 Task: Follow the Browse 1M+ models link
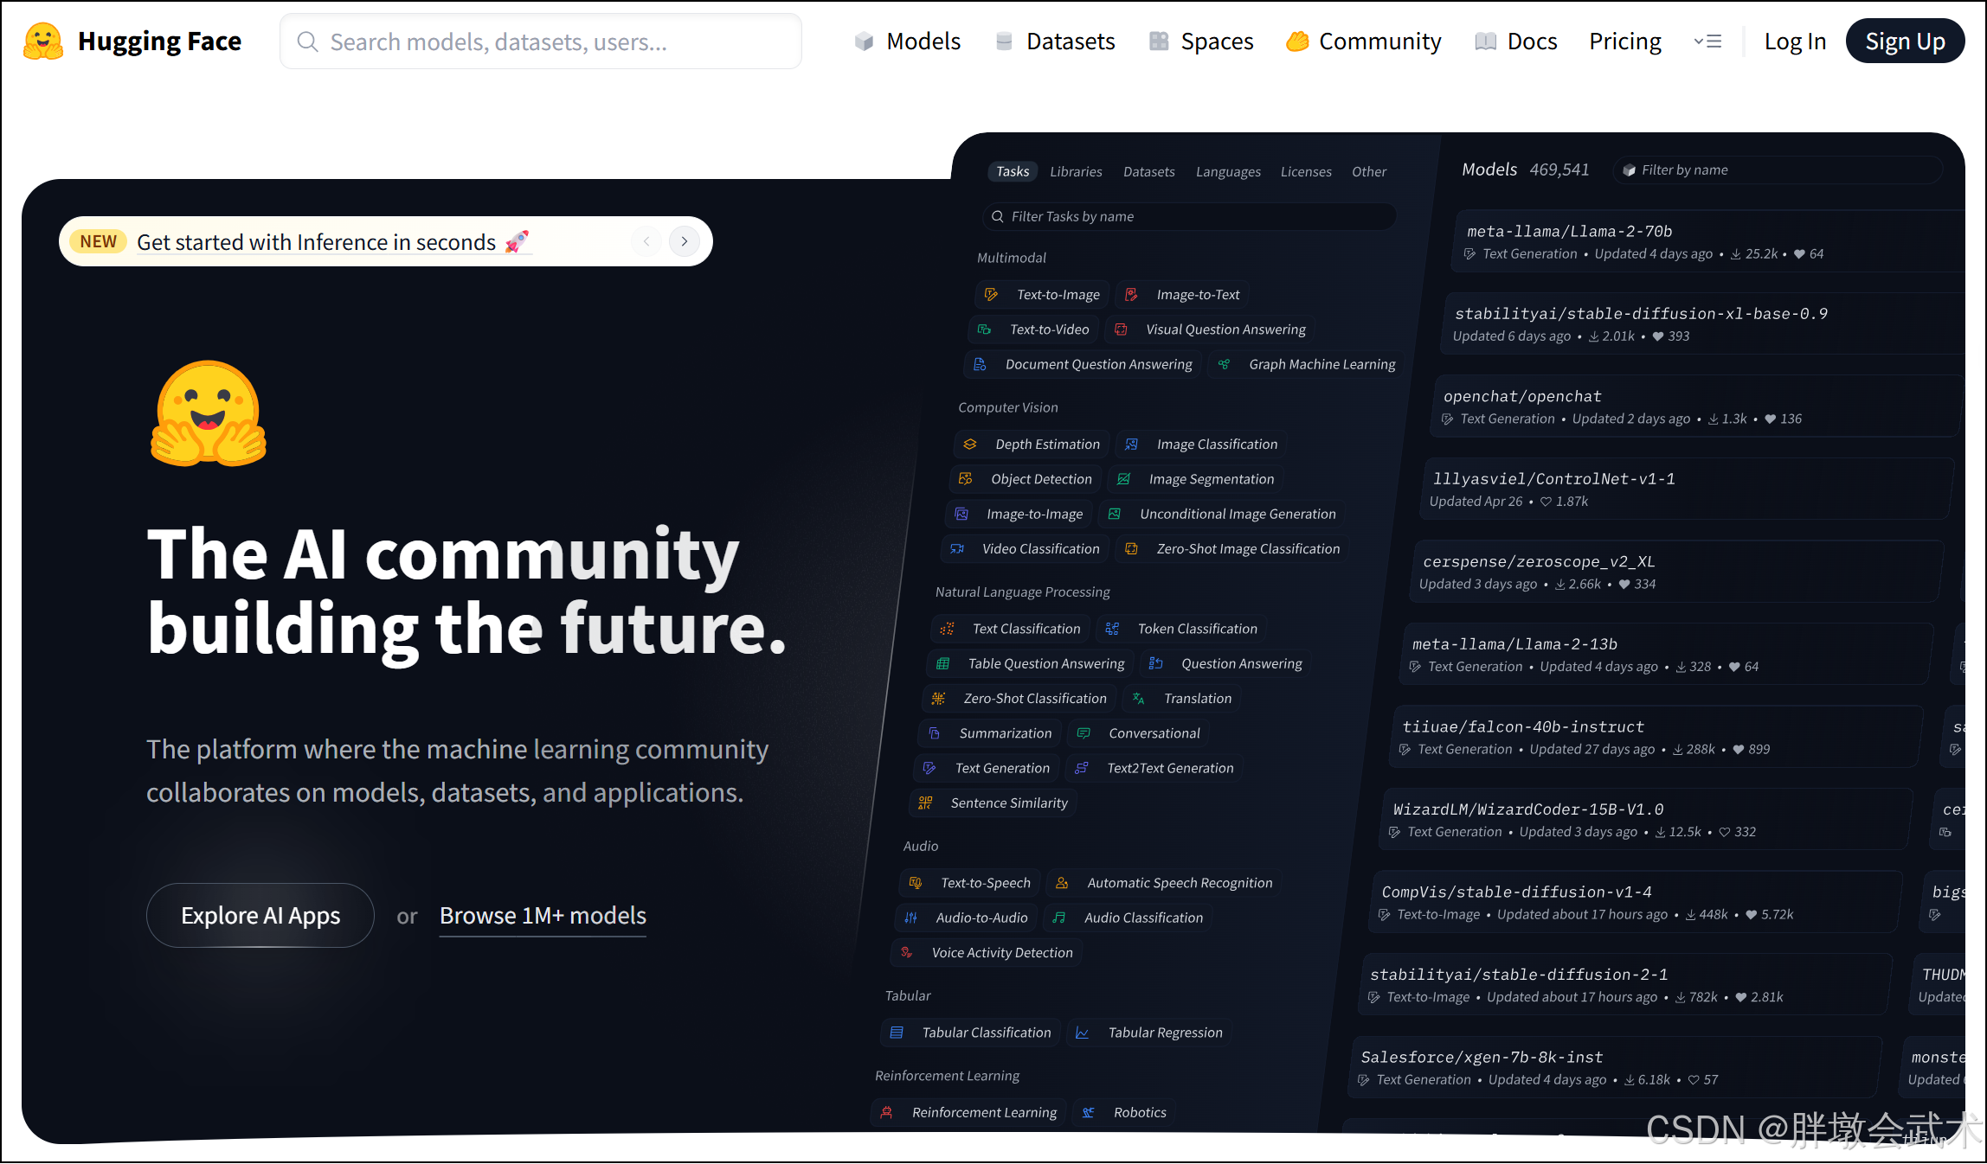pyautogui.click(x=543, y=915)
